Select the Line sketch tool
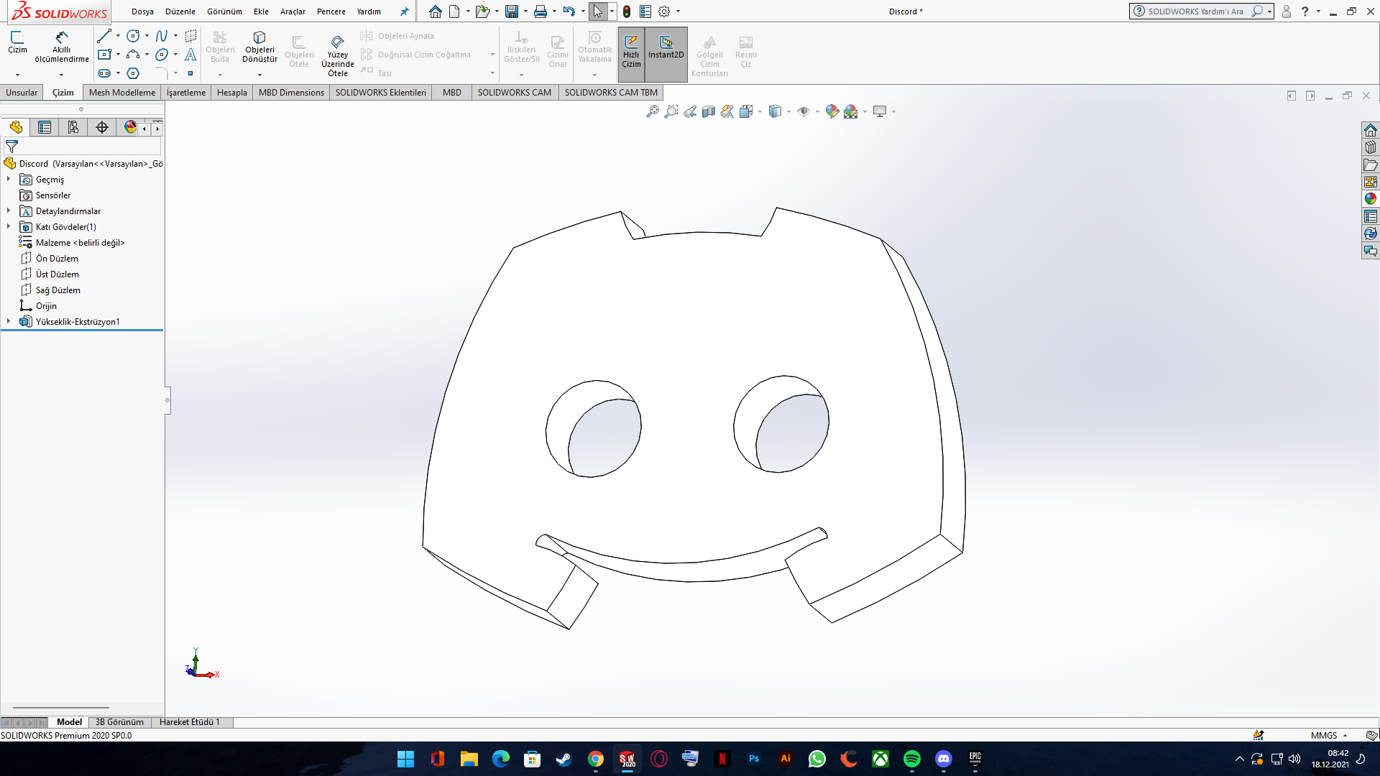Screen dimensions: 1380x776 coord(104,36)
